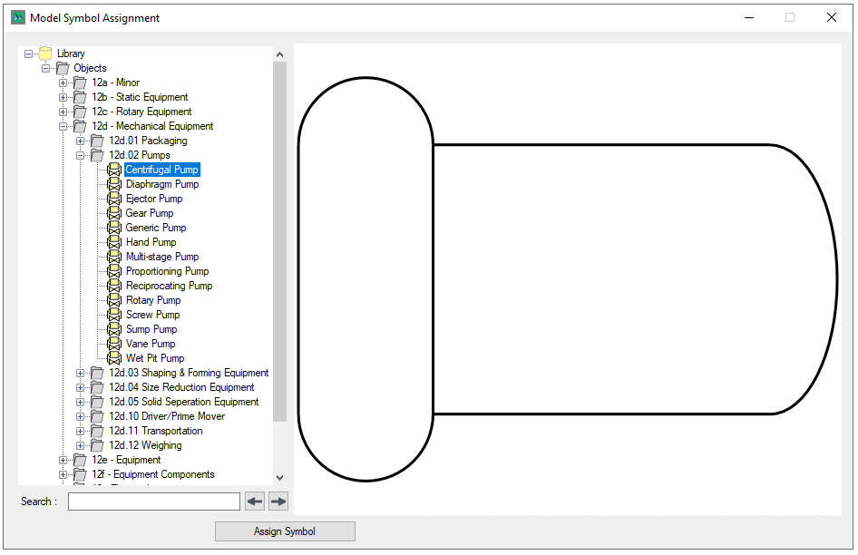Click in the Search text field
This screenshot has width=858, height=555.
[153, 501]
